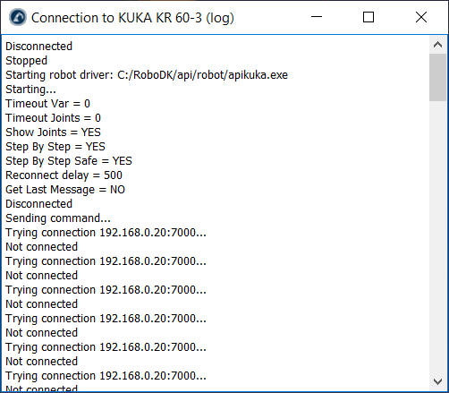Viewport: 449px width, 393px height.
Task: Click the 'Step By Step Safe = YES' entry
Action: 69,161
